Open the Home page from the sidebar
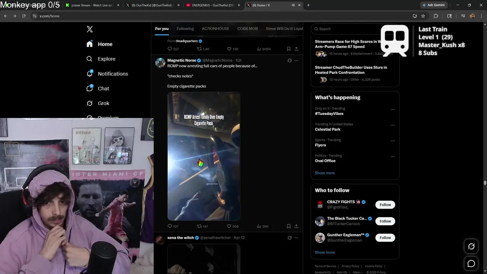Image resolution: width=487 pixels, height=274 pixels. click(x=99, y=44)
